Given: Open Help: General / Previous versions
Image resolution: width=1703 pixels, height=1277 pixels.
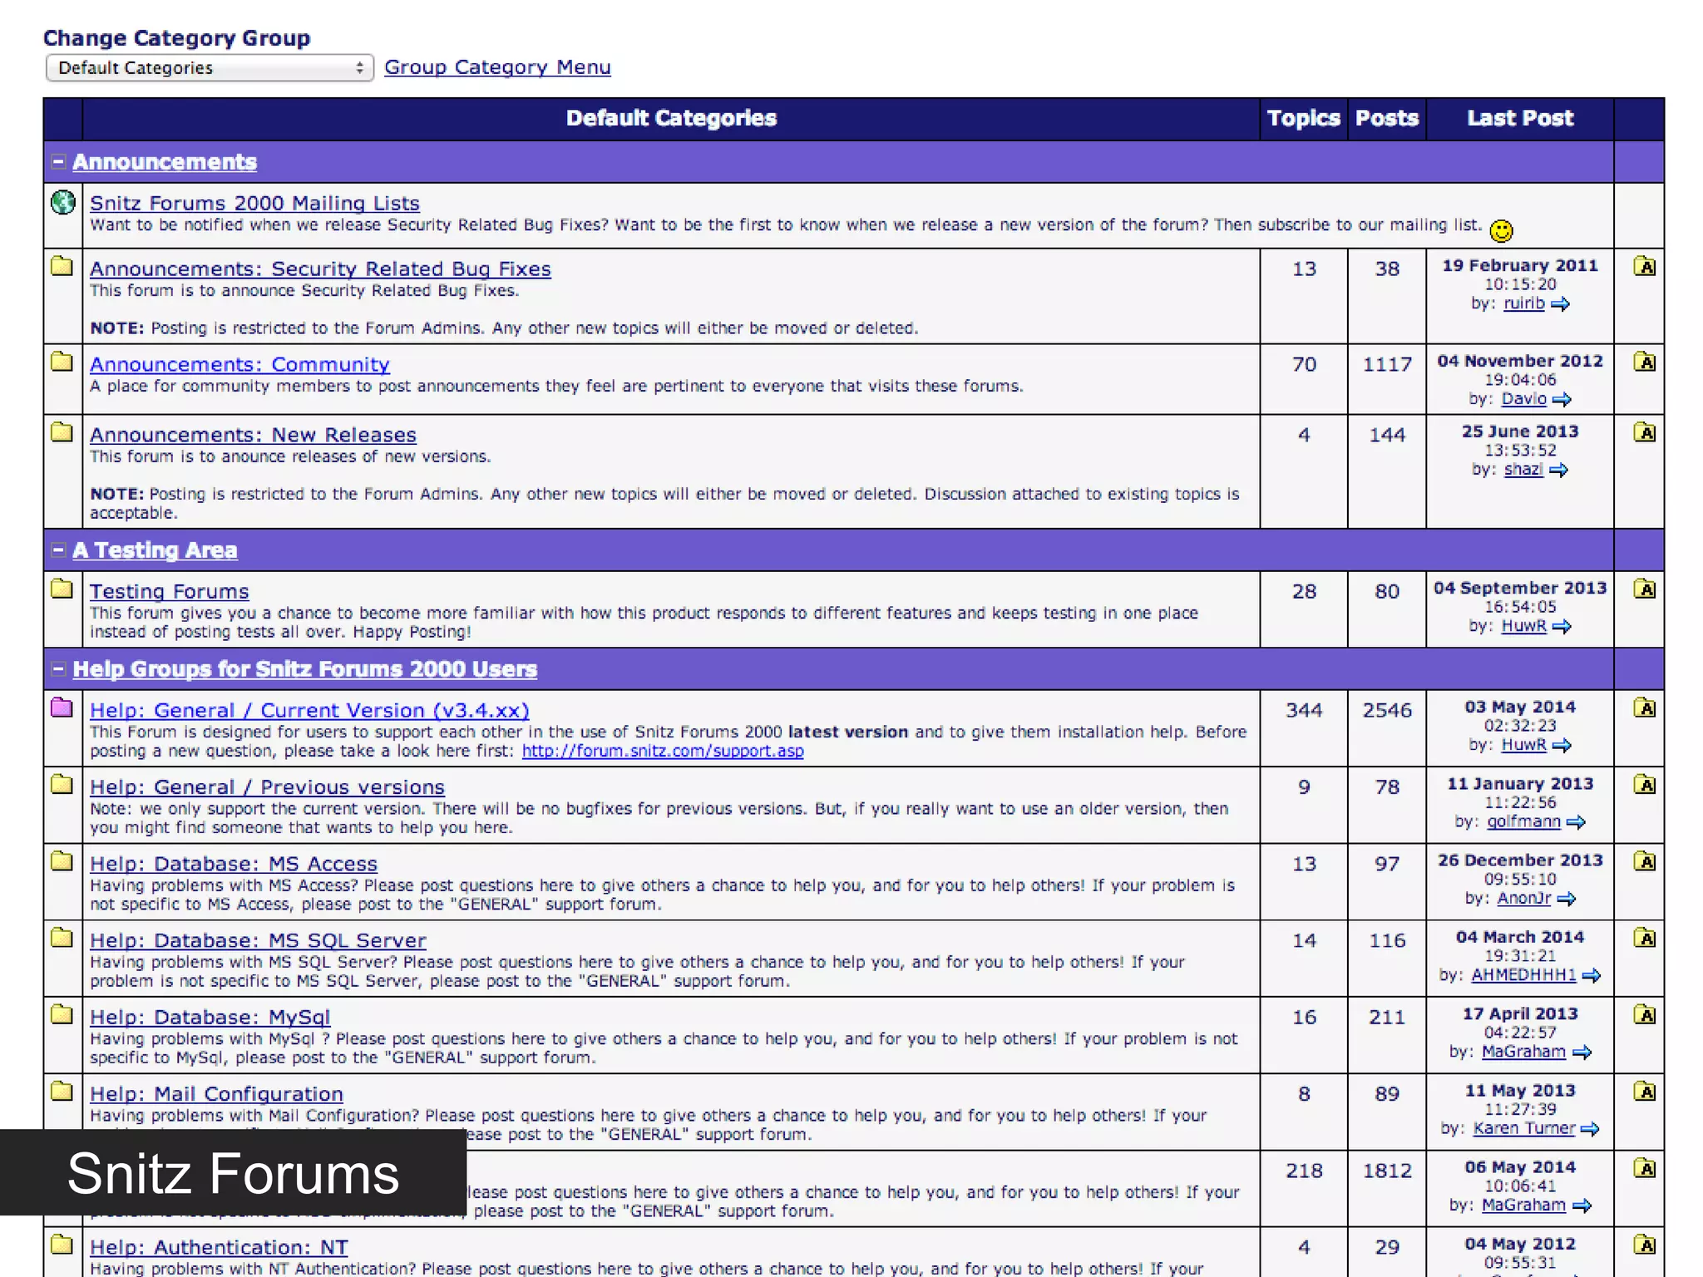Looking at the screenshot, I should (267, 786).
